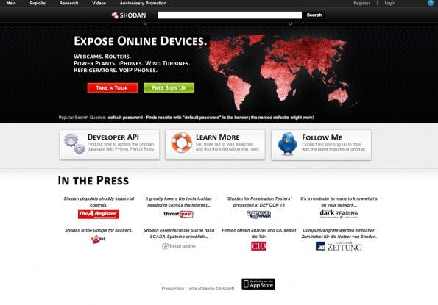Screen dimensions: 438x305
Task: Open the heise online press logo
Action: [x=179, y=246]
